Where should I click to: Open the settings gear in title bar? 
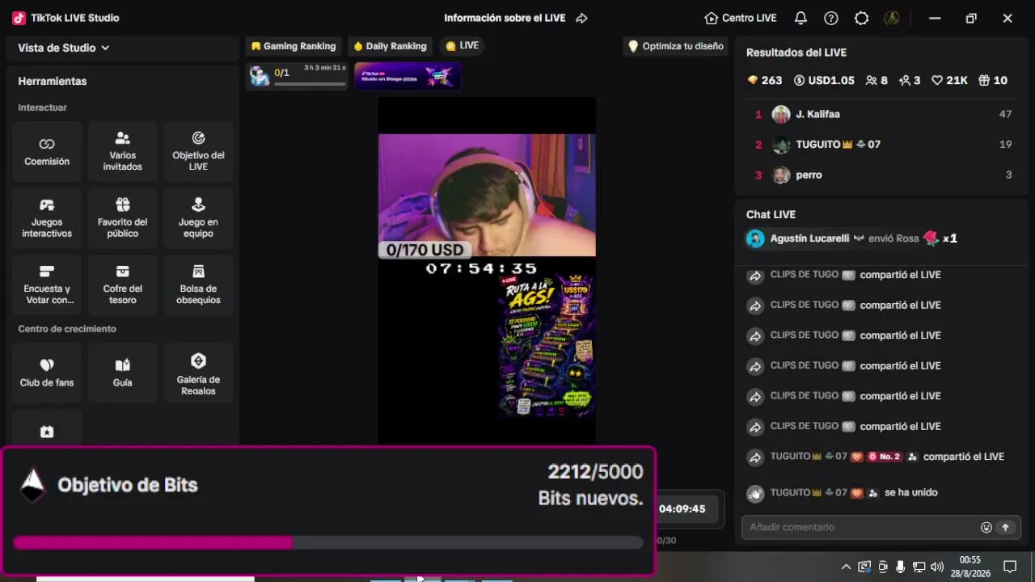862,18
